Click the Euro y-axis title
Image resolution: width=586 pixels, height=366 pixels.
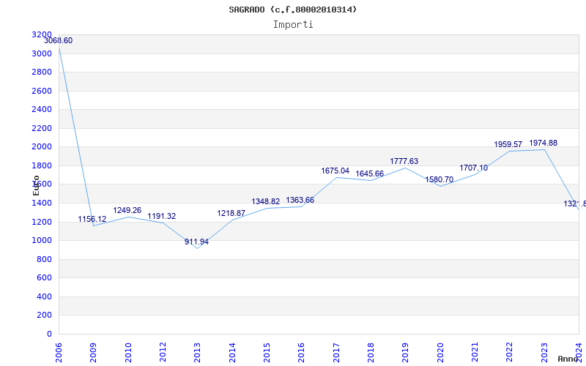coord(36,185)
